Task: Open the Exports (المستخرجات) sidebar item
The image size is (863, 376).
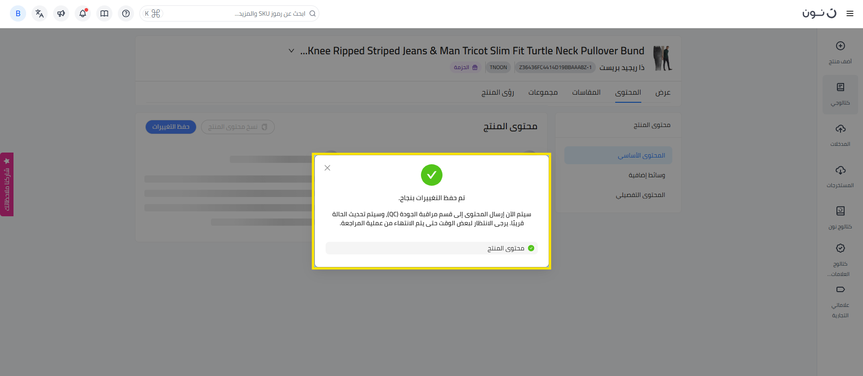Action: pyautogui.click(x=840, y=177)
